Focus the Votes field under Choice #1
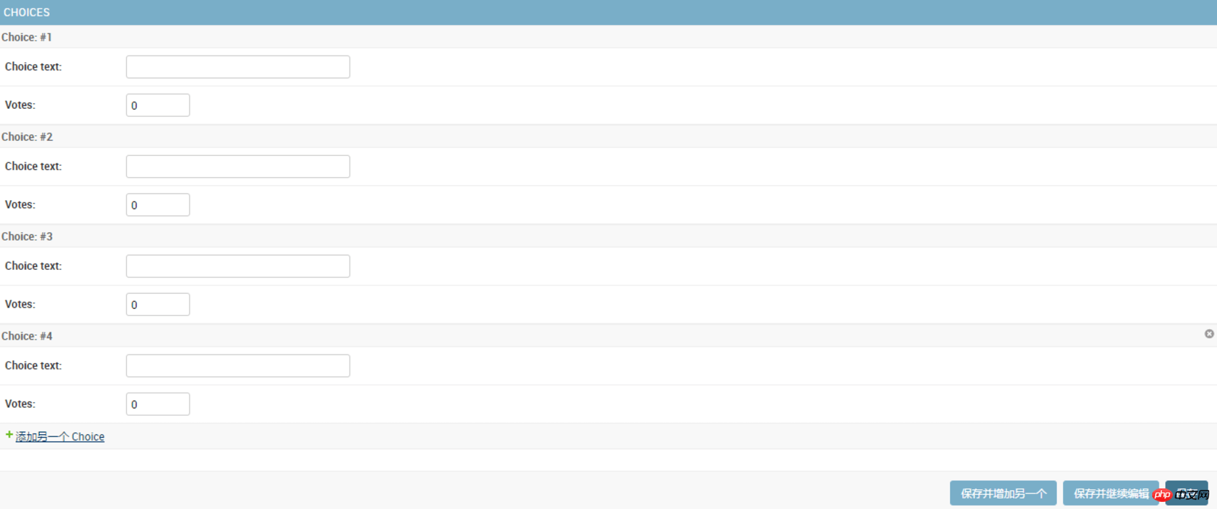The width and height of the screenshot is (1217, 509). [157, 105]
